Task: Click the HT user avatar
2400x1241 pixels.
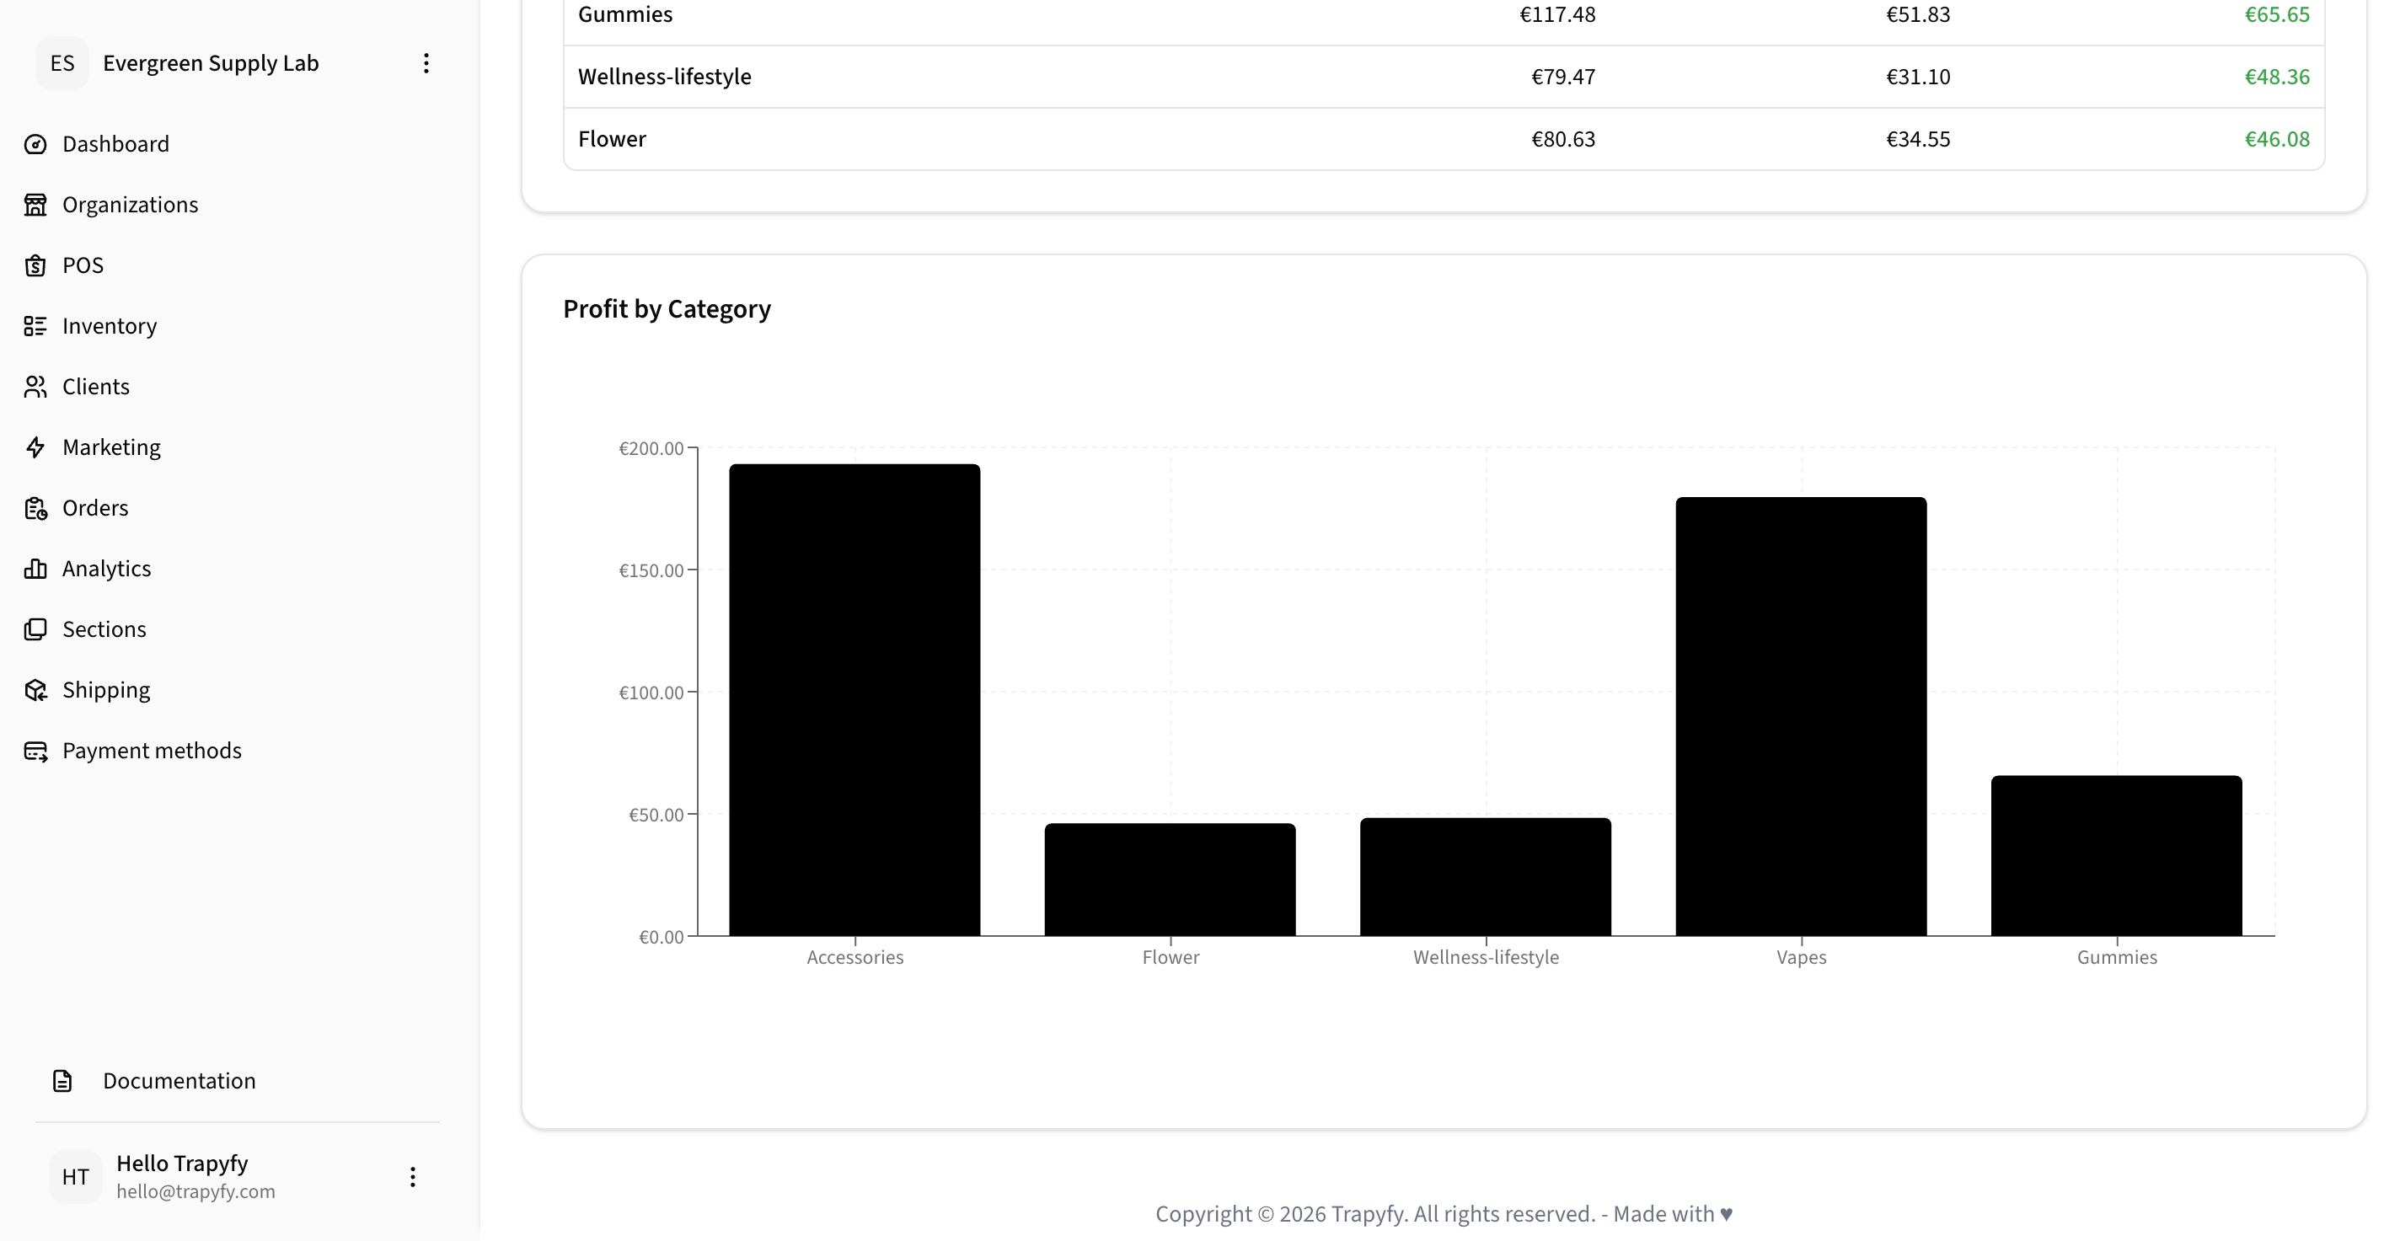Action: point(76,1177)
